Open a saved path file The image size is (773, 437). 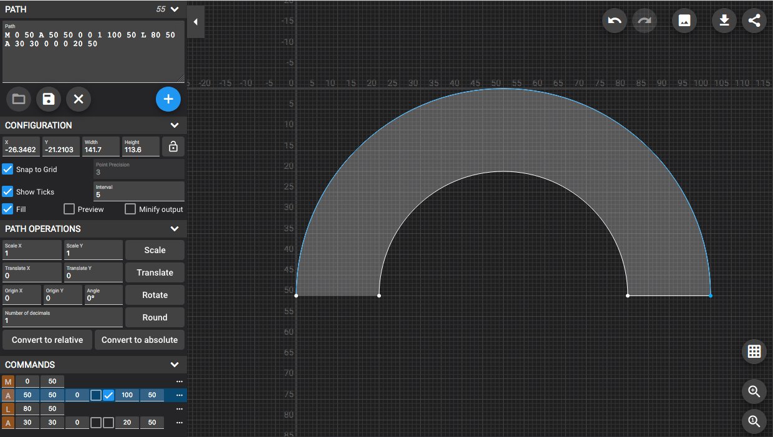(x=18, y=99)
